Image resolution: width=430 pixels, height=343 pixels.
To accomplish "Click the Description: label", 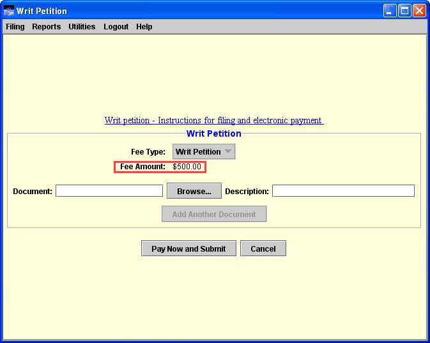I will point(247,191).
